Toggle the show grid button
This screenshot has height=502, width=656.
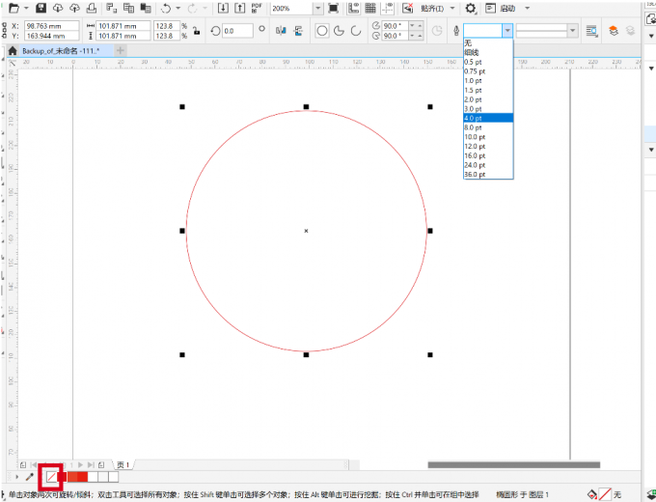tap(370, 8)
